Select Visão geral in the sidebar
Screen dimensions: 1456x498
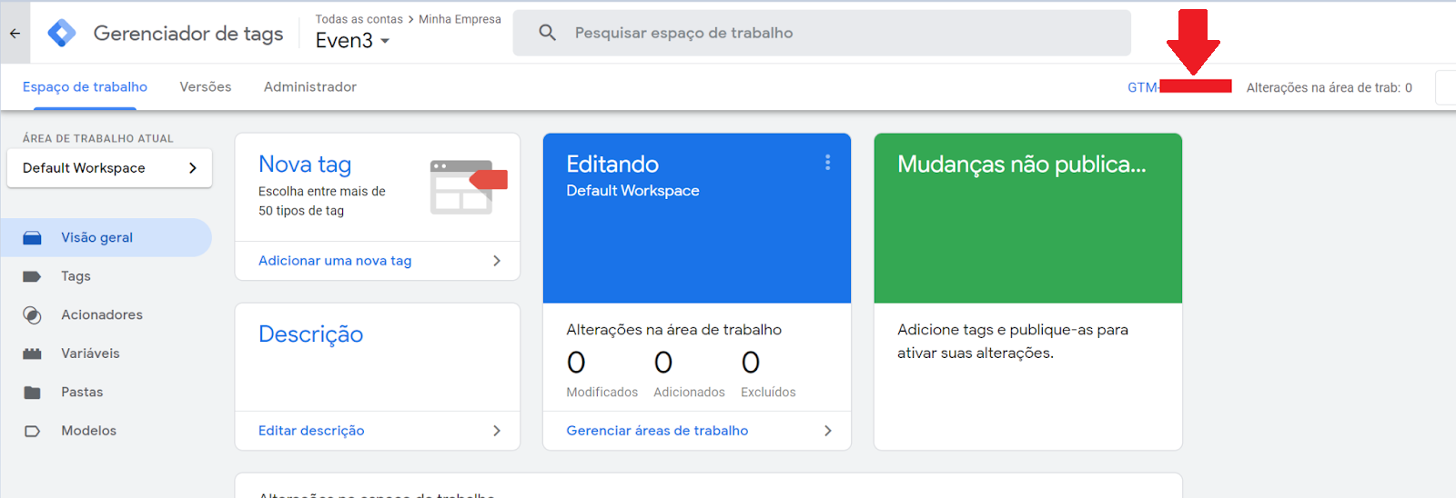click(x=106, y=237)
